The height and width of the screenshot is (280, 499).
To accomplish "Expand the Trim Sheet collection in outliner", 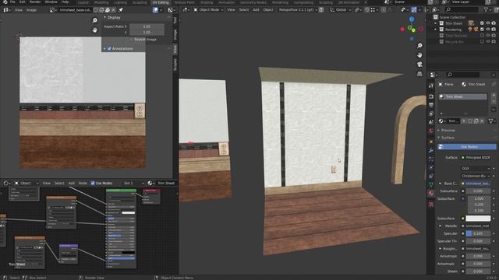I will click(436, 23).
